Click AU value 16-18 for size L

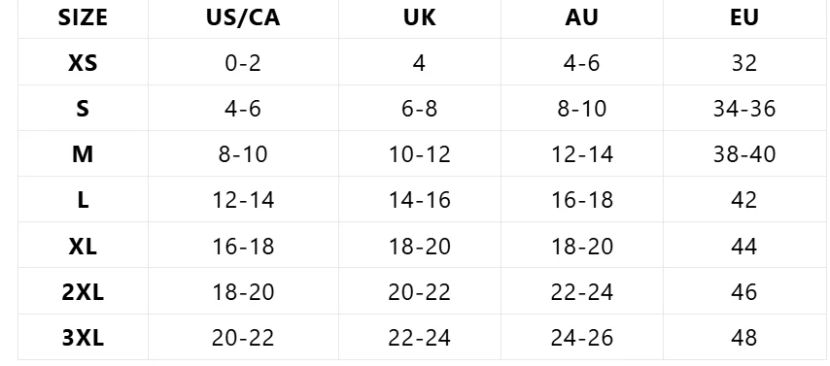(x=581, y=200)
